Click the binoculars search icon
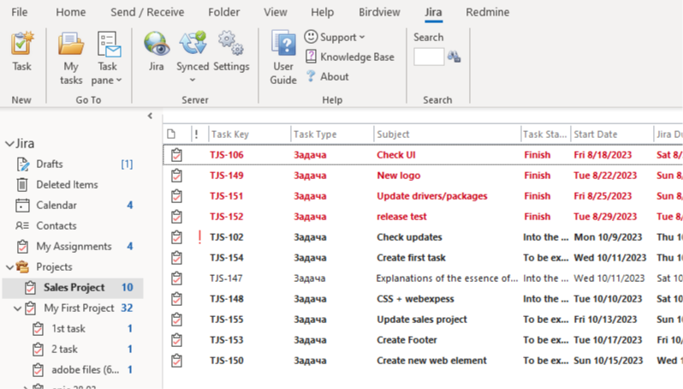 click(454, 57)
